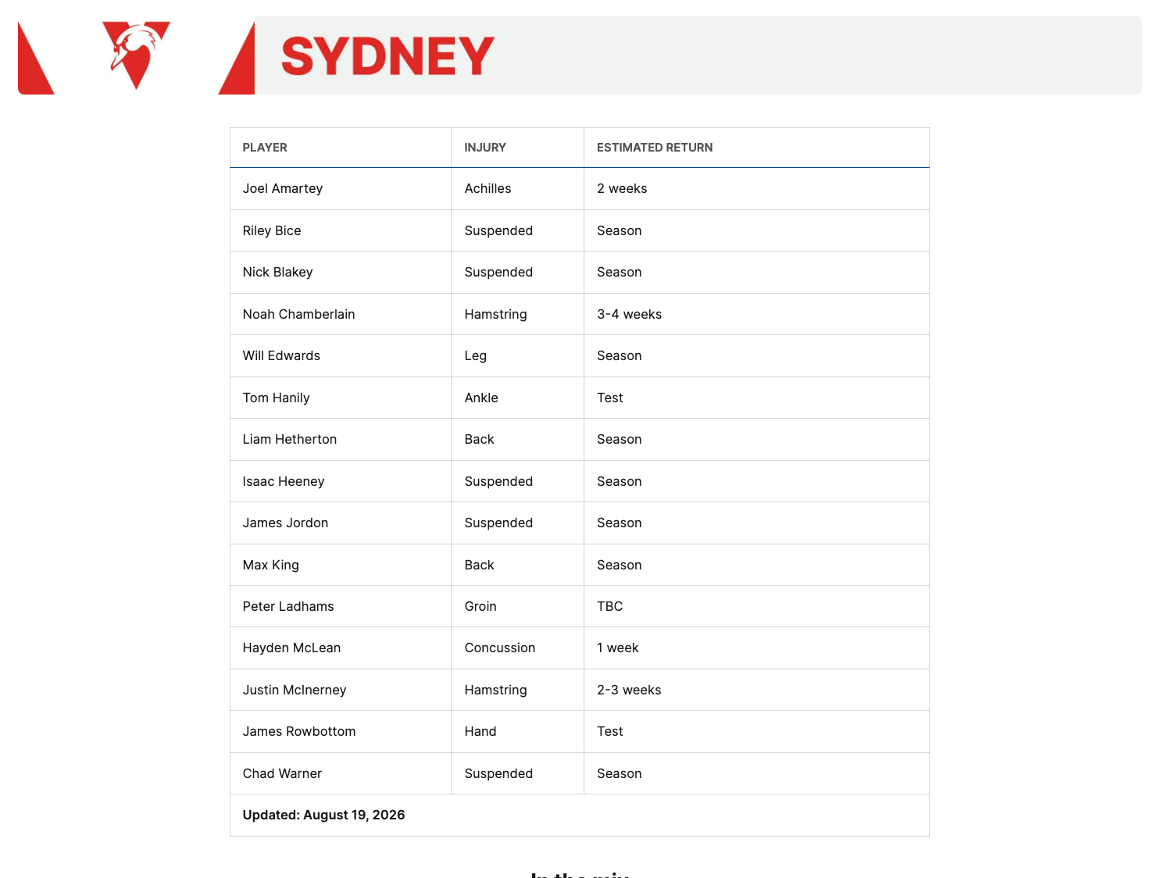1161x878 pixels.
Task: Click the 2 weeks return estimate
Action: click(622, 189)
